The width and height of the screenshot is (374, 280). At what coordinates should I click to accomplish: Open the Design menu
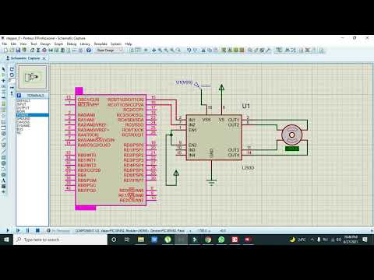pyautogui.click(x=45, y=44)
